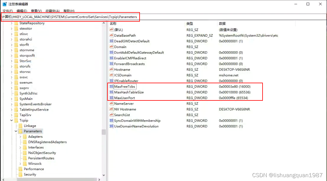Click the Registry Editor app icon in title bar

pos(5,4)
